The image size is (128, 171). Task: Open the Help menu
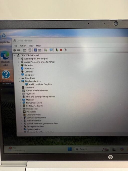38,46
